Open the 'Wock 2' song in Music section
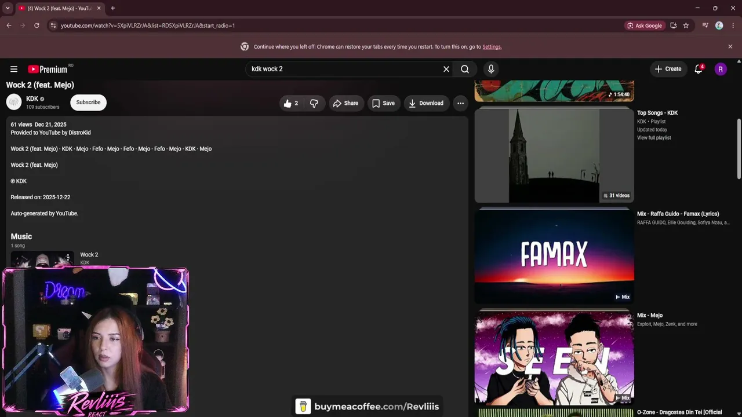The width and height of the screenshot is (742, 417). [x=89, y=255]
